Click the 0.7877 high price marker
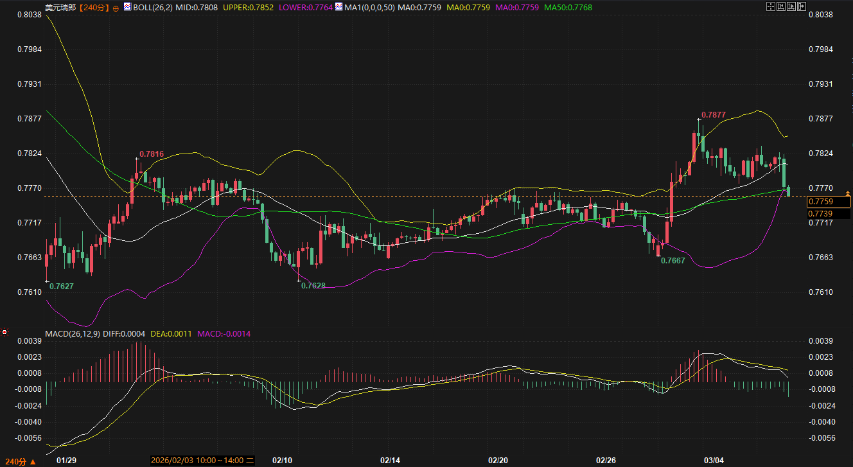Viewport: 853px width, 467px height. click(x=713, y=114)
